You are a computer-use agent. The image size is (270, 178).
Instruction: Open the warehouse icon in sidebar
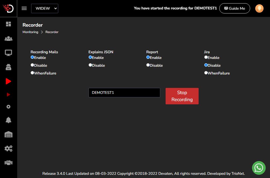8,134
